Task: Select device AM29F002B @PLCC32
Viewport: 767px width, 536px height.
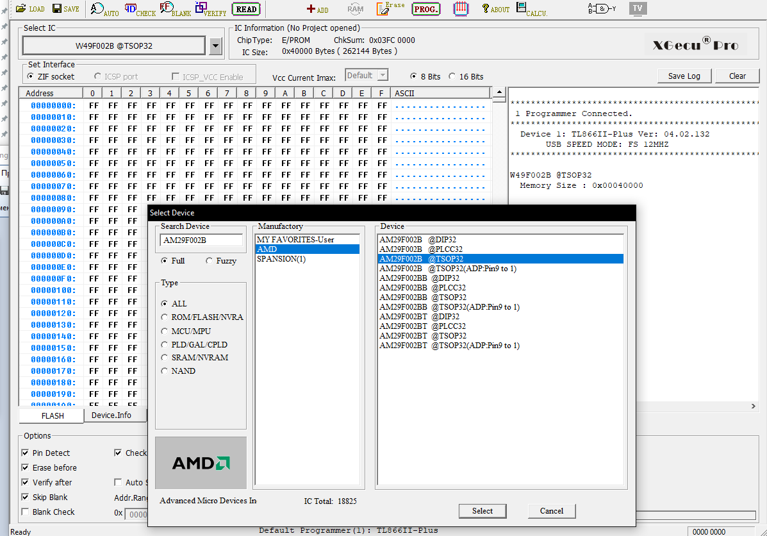Action: [x=501, y=249]
